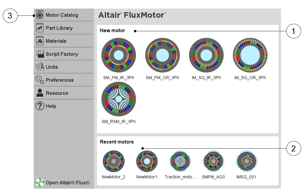Create new SM_PM_IR_3Ph motor
This screenshot has width=307, height=195.
pyautogui.click(x=118, y=55)
